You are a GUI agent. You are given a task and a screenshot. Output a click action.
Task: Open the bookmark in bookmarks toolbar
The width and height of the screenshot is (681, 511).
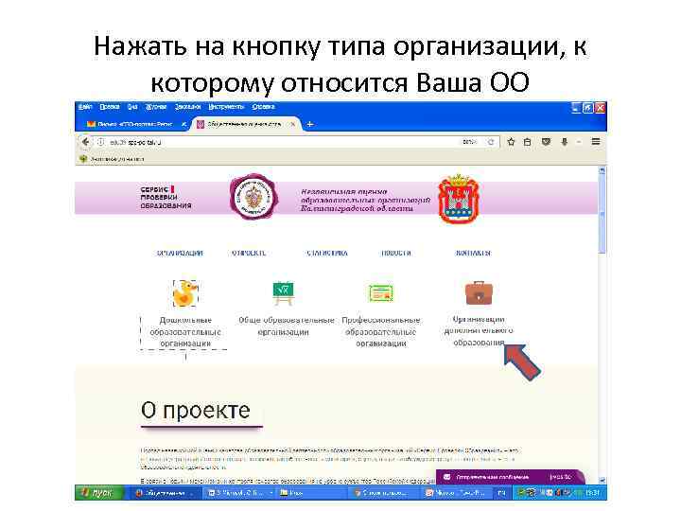(x=112, y=159)
